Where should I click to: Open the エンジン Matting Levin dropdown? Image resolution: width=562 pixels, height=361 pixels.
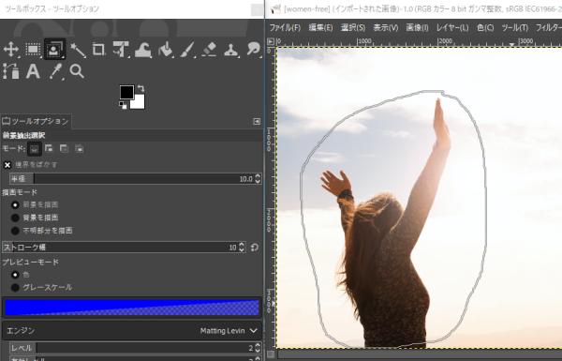coord(132,330)
